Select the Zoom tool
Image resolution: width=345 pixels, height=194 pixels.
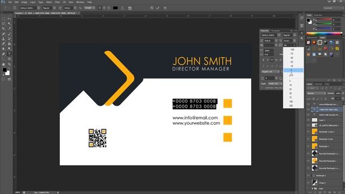click(10, 64)
